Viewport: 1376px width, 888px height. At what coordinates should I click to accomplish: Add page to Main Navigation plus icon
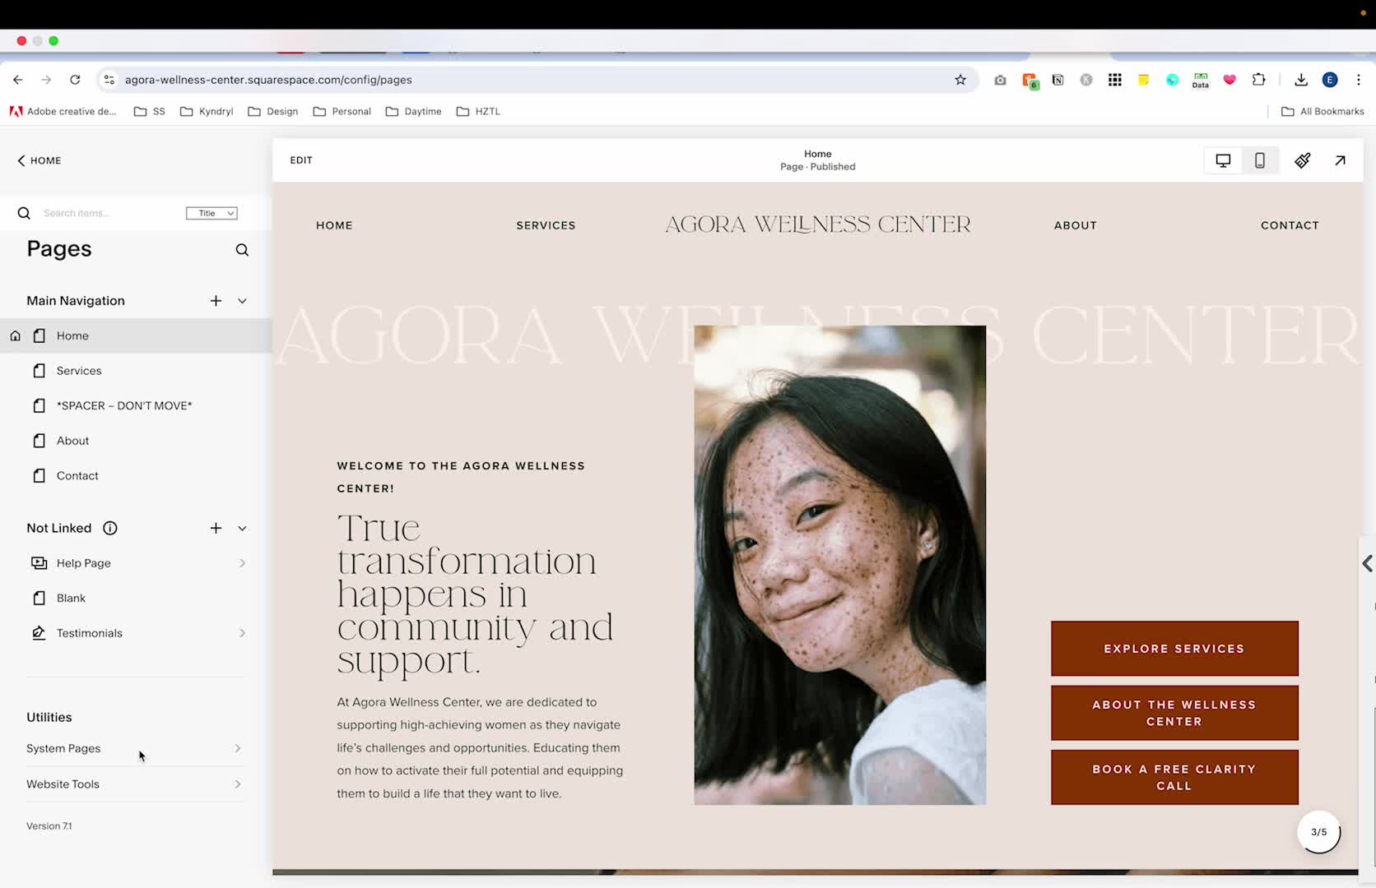coord(216,301)
